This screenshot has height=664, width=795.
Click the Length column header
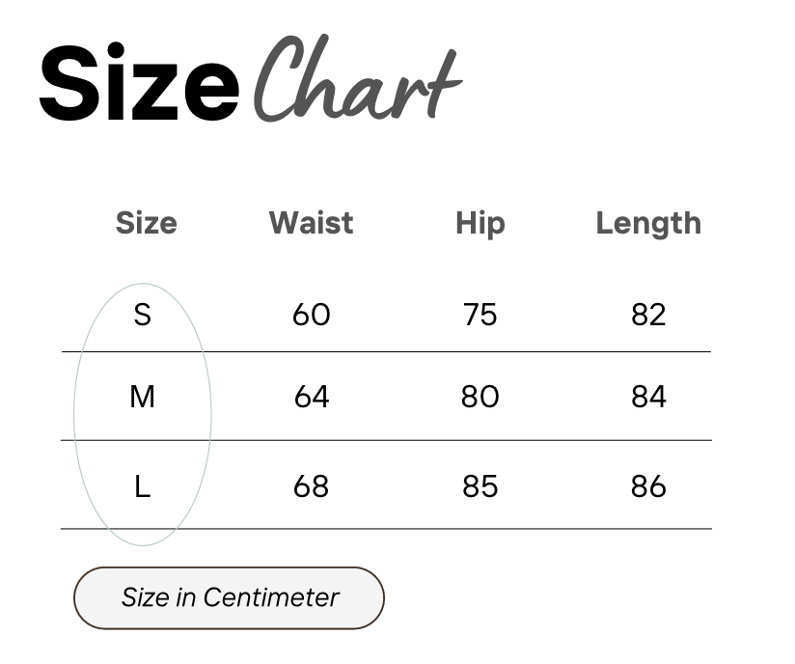click(648, 224)
